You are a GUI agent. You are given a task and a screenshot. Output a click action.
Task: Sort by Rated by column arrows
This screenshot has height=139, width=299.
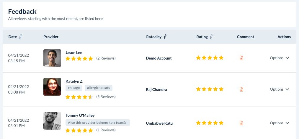coord(165,37)
